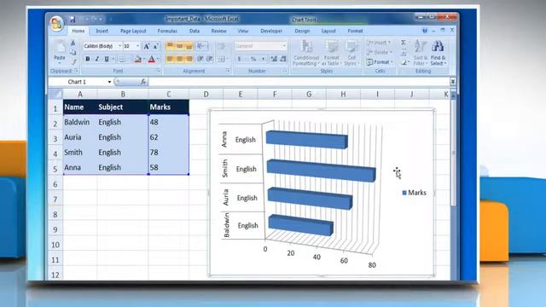Open the Insert cells dropdown
Screen dimensions: 546x307
click(379, 43)
